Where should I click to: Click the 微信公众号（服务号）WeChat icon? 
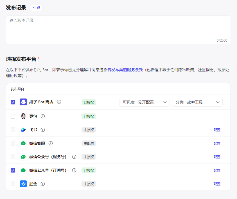coord(23,157)
